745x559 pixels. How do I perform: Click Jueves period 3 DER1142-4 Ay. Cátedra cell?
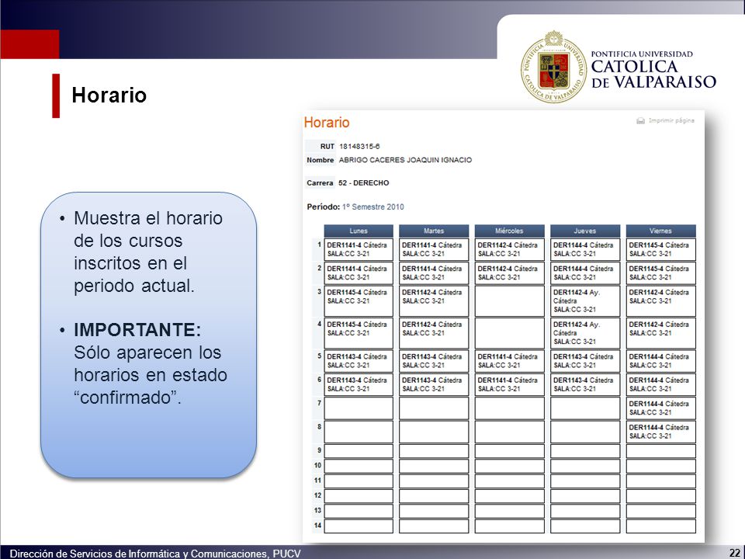pos(585,301)
